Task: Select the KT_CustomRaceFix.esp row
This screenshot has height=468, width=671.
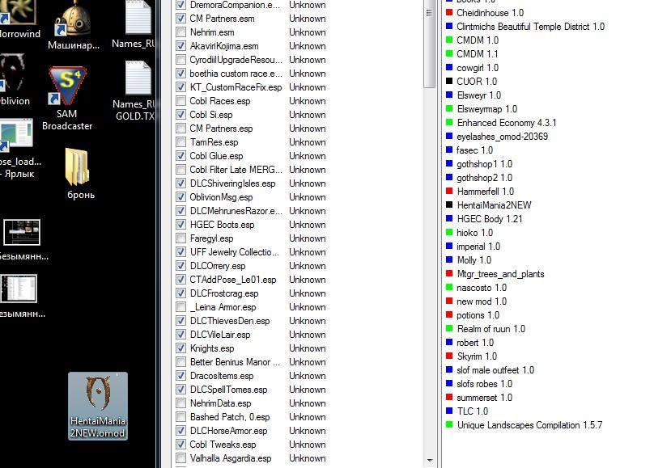Action: click(251, 87)
